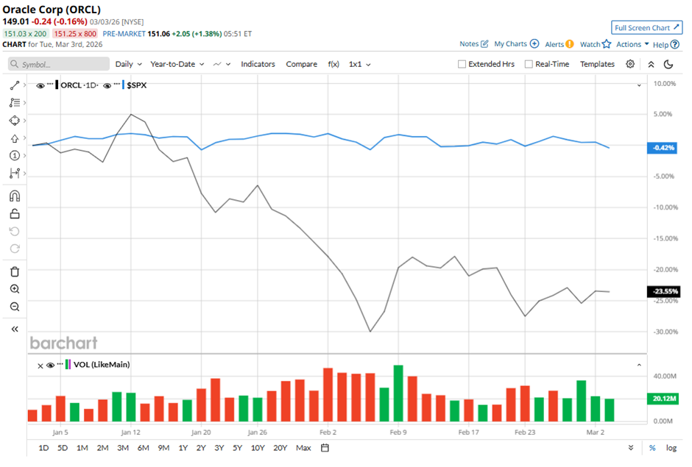This screenshot has width=692, height=467.
Task: Select the 6M time range
Action: coord(143,448)
